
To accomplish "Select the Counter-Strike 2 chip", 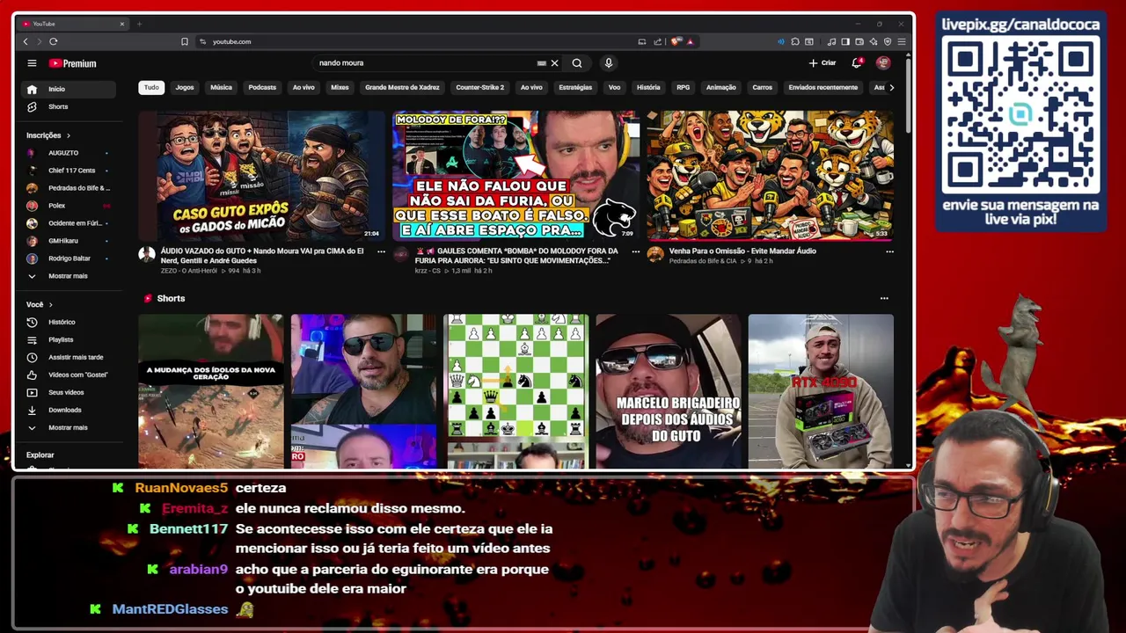I will (479, 87).
